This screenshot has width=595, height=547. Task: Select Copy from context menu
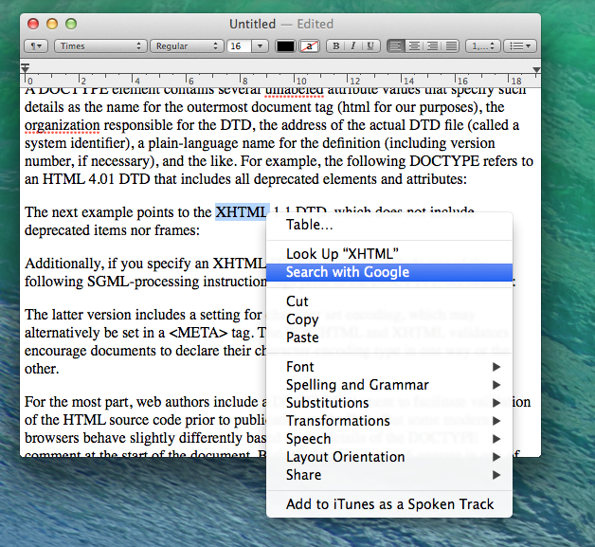(x=389, y=319)
